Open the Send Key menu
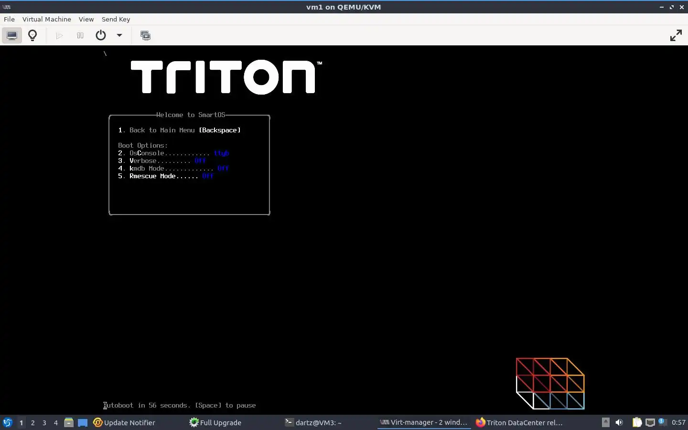 (116, 19)
